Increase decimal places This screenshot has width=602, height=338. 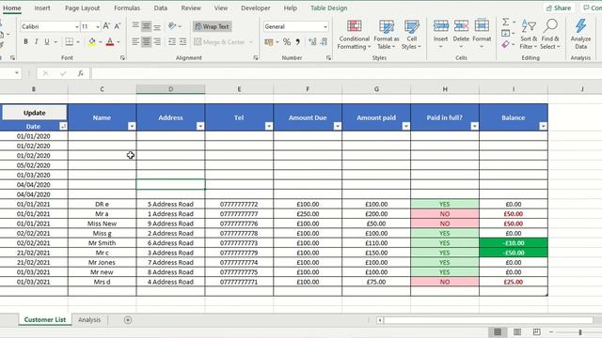pos(312,41)
